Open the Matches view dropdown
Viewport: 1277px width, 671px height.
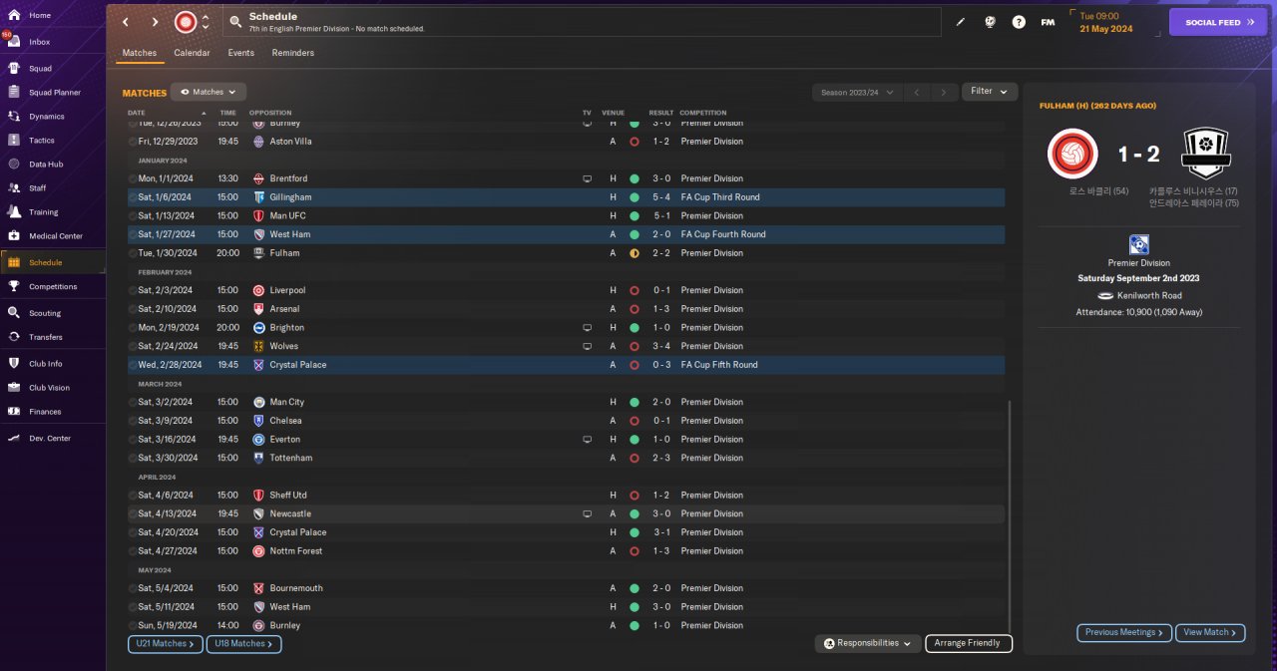click(209, 92)
